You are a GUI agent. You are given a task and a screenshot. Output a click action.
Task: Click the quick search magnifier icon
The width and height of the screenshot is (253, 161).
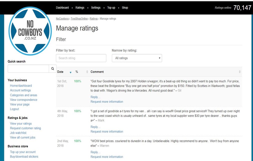[53, 69]
